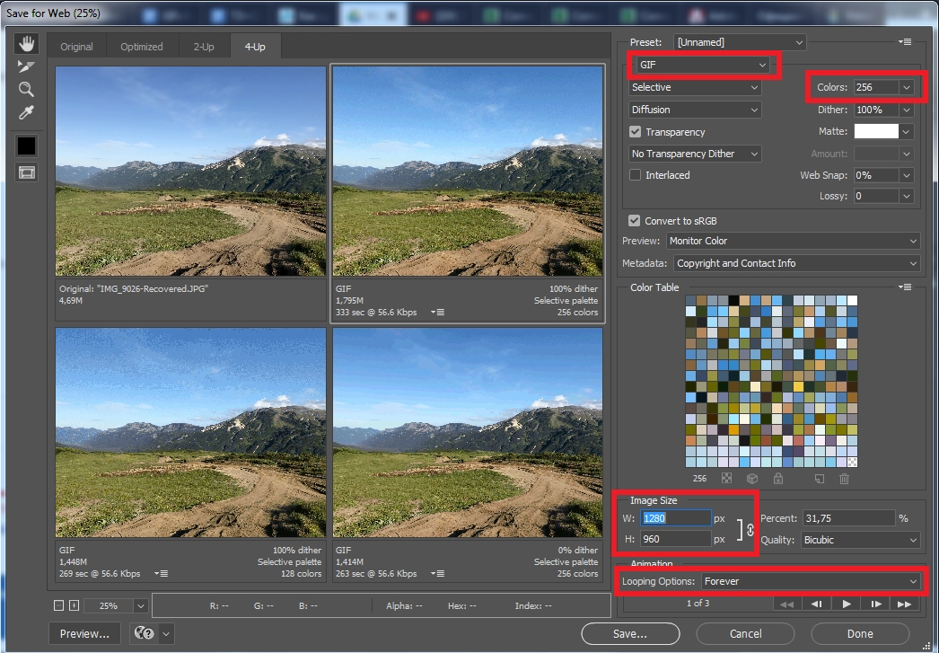Expand the Metadata dropdown
Image resolution: width=939 pixels, height=653 pixels.
coord(795,263)
